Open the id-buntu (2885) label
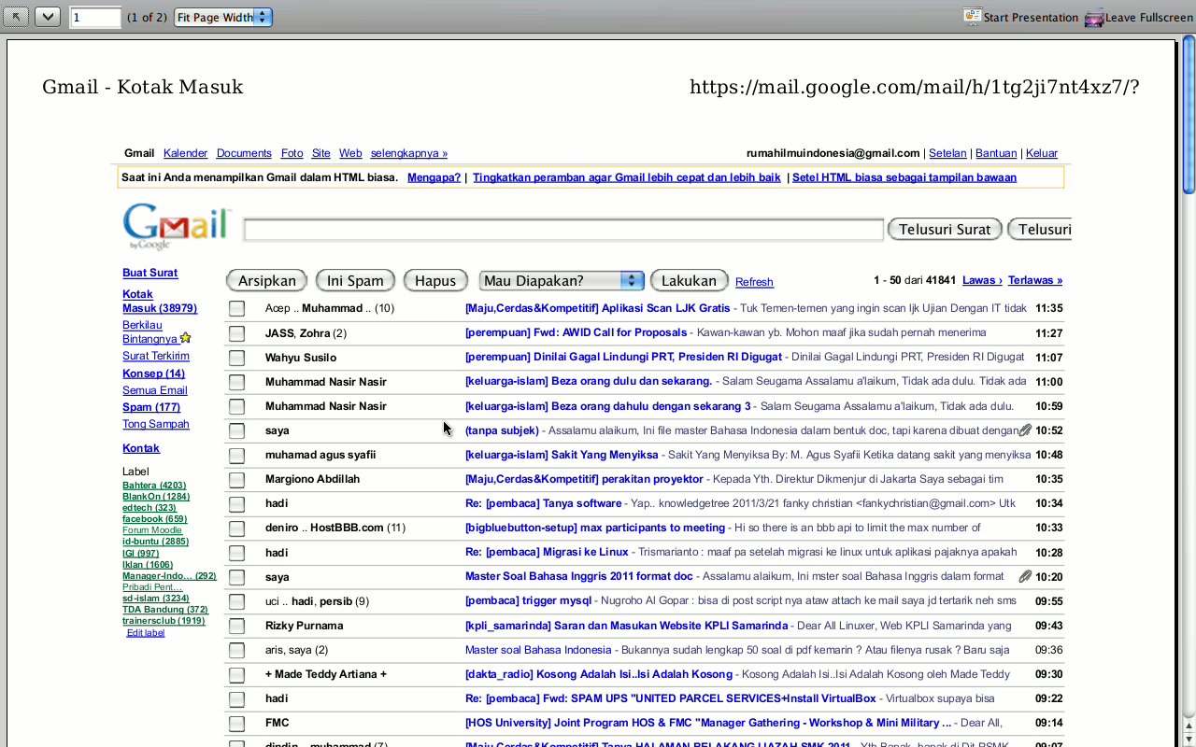Screen dimensions: 1196x747 pyautogui.click(x=155, y=542)
